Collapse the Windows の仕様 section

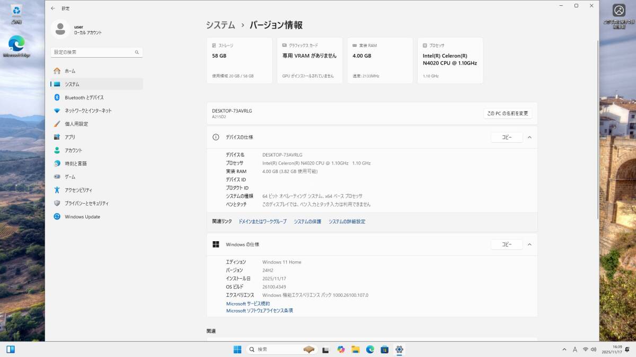pos(529,244)
